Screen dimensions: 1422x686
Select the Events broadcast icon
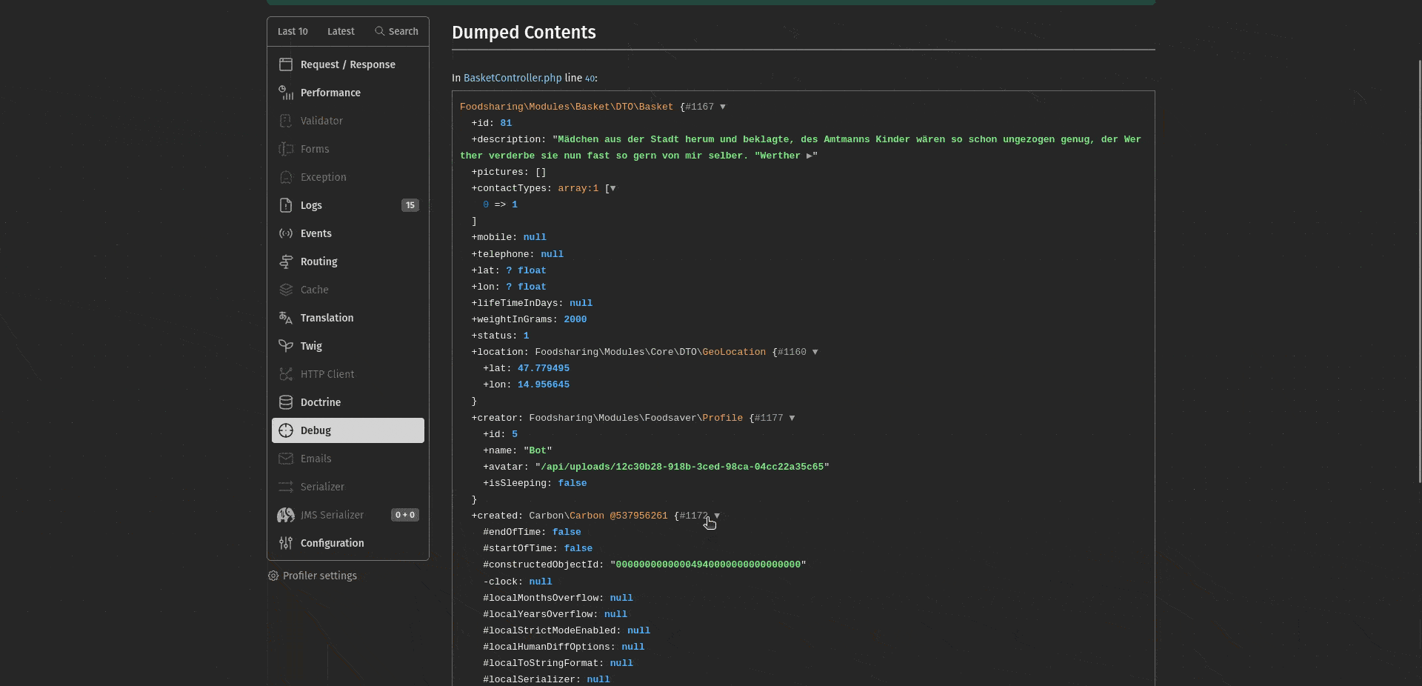point(286,233)
